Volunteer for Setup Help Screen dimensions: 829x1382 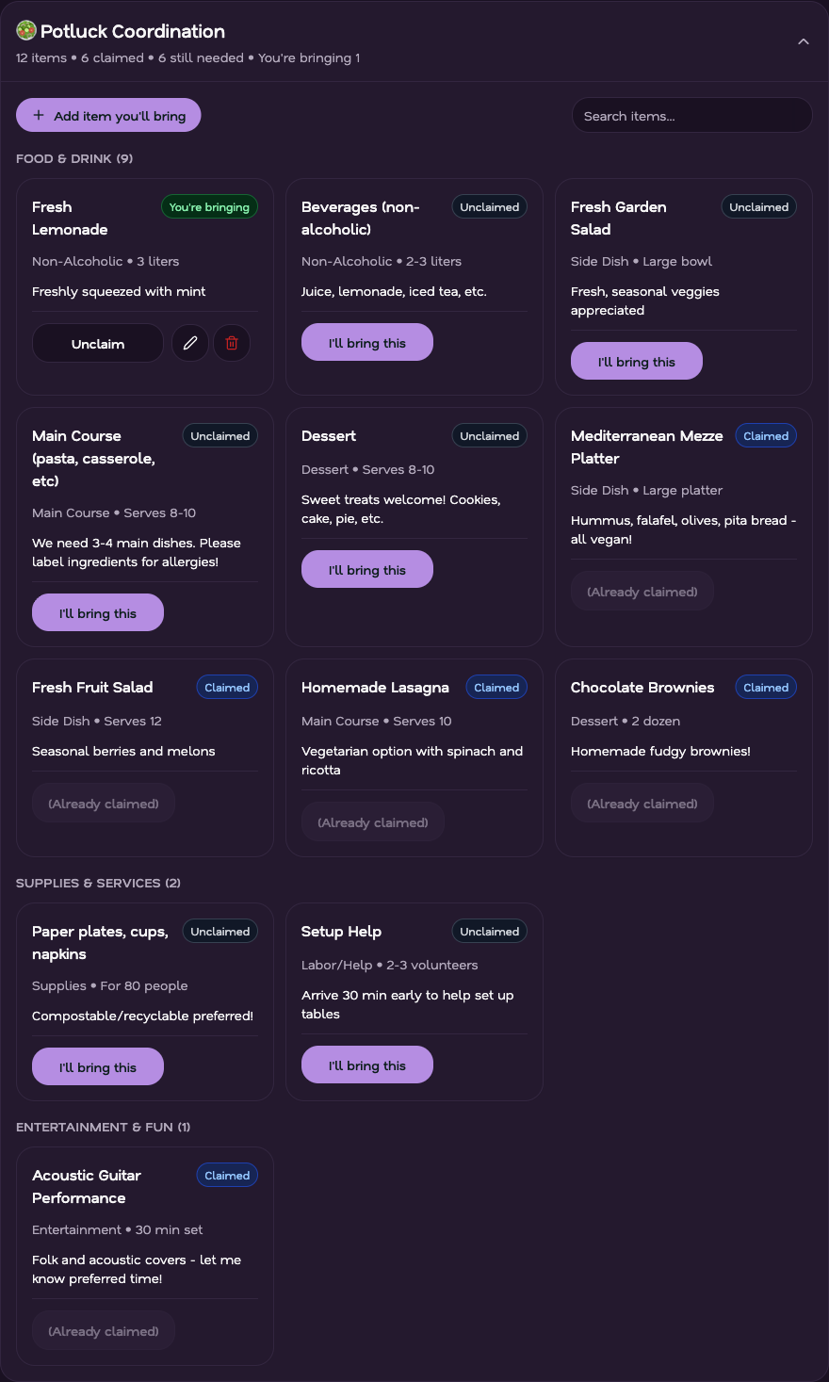(x=367, y=1065)
